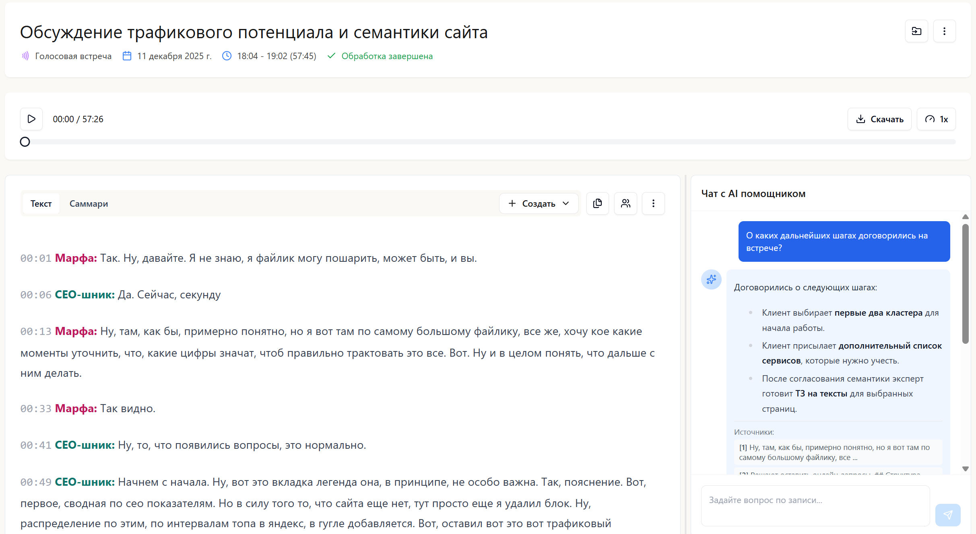The height and width of the screenshot is (534, 976).
Task: Move the audio progress slider handle
Action: pos(25,142)
